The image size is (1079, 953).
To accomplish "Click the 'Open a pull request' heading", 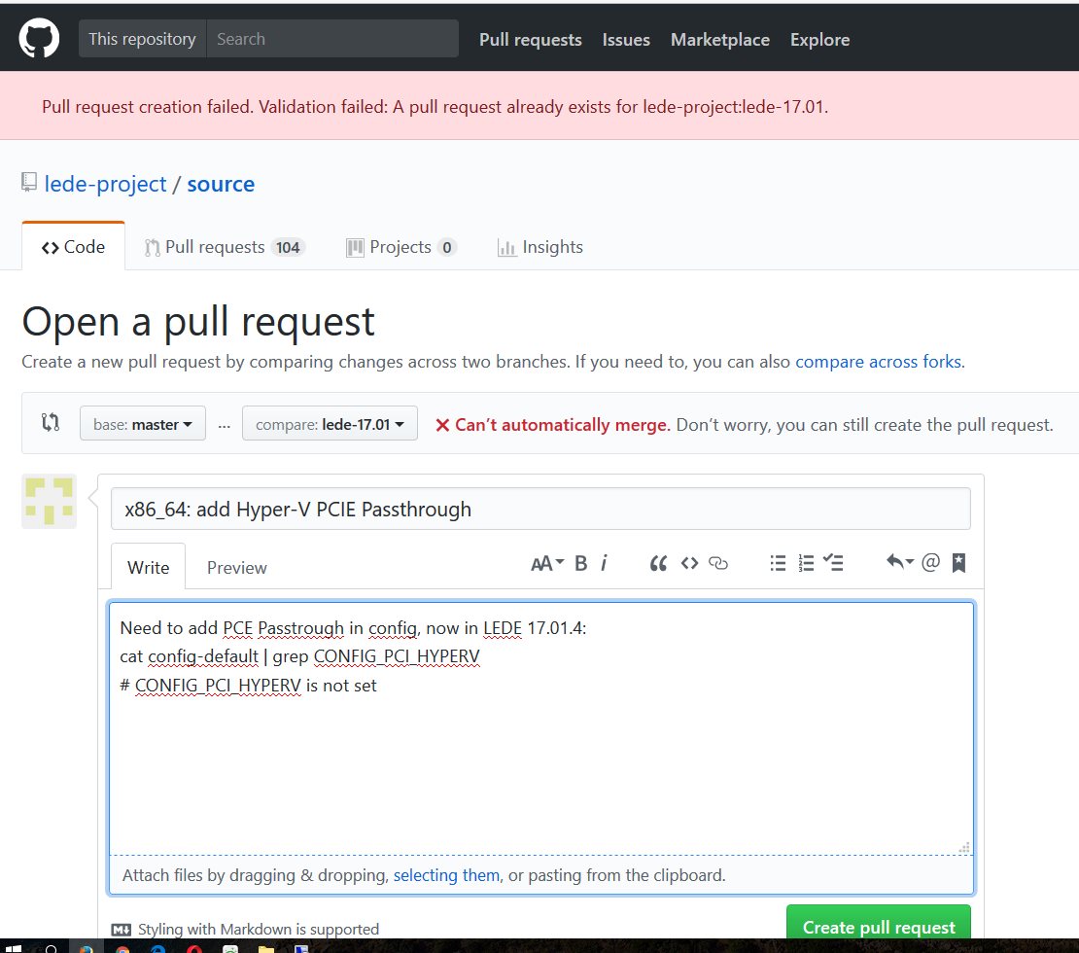I will (198, 322).
